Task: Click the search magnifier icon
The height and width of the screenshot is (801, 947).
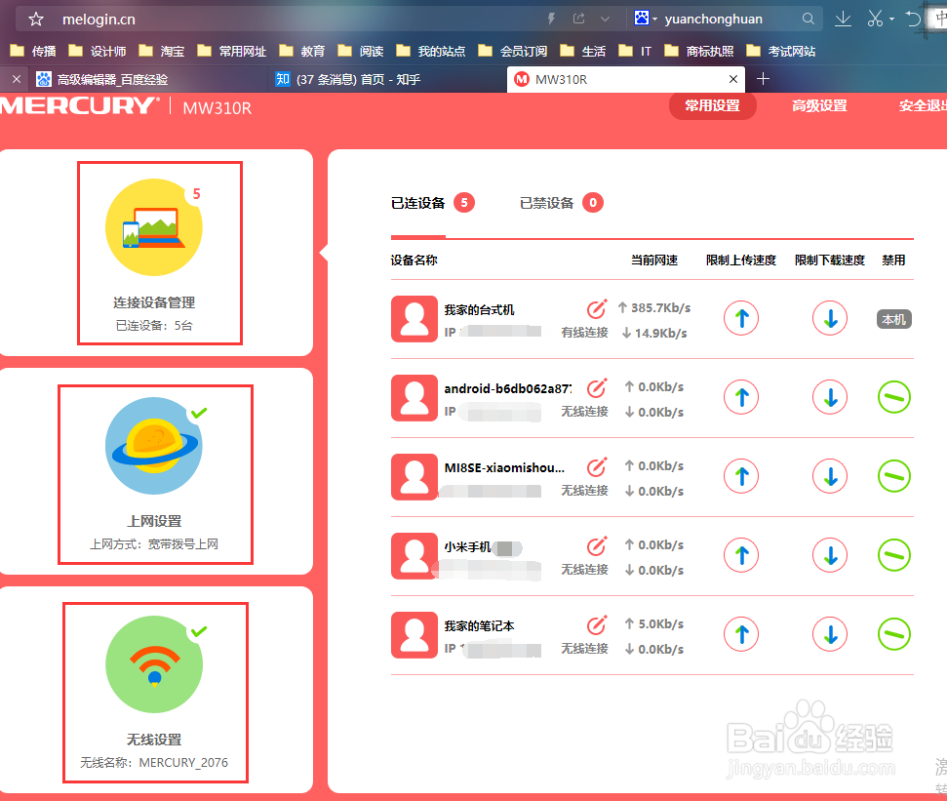Action: coord(809,19)
